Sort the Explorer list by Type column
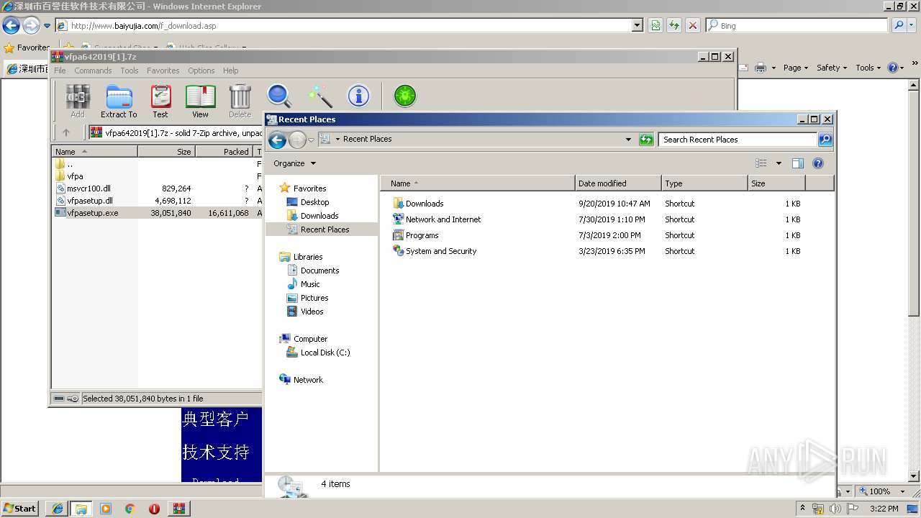 pos(704,183)
